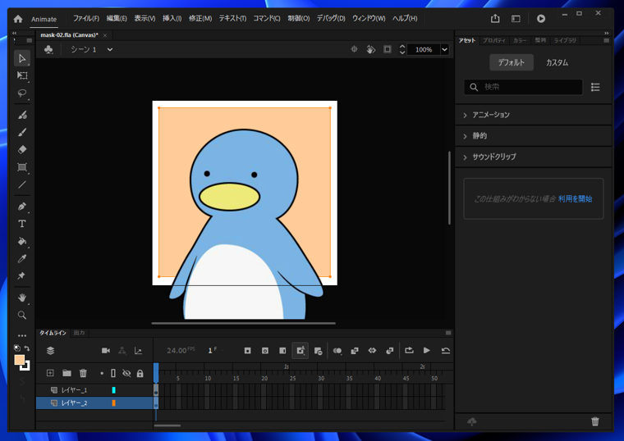
Task: Select the カスタム assets button
Action: (x=557, y=63)
